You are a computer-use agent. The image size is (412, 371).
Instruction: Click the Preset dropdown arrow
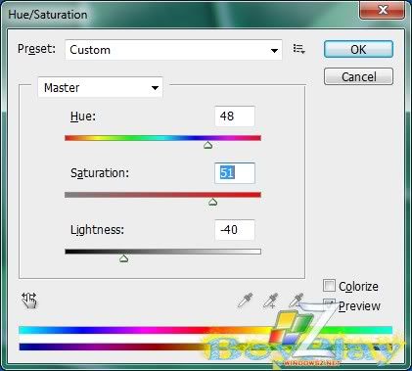(274, 51)
